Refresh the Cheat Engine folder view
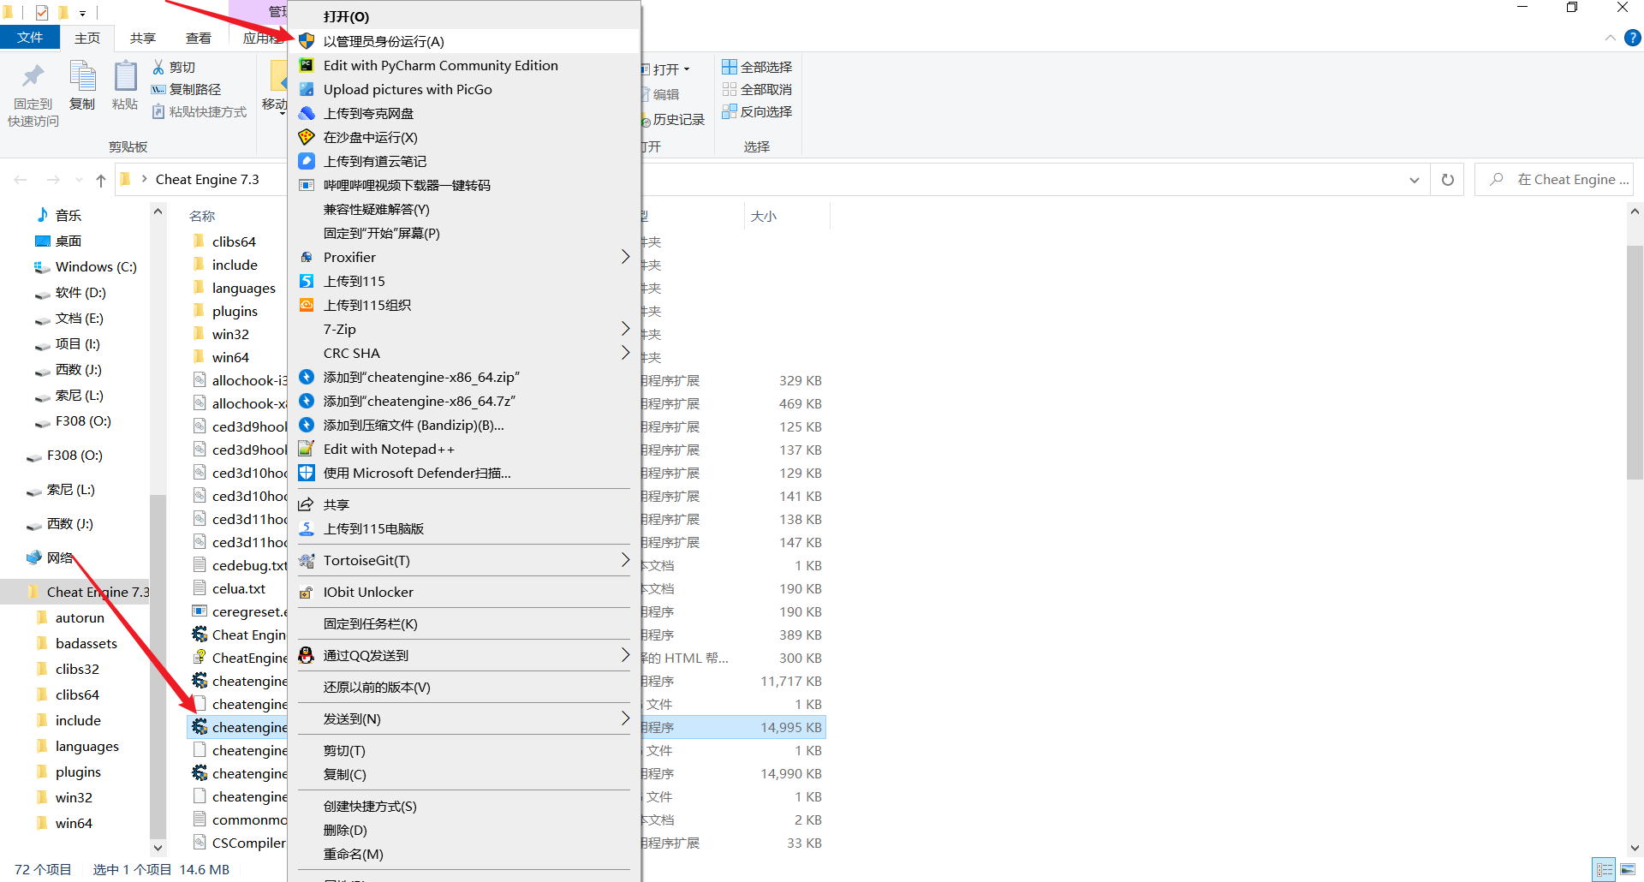Viewport: 1644px width, 882px height. pyautogui.click(x=1448, y=180)
